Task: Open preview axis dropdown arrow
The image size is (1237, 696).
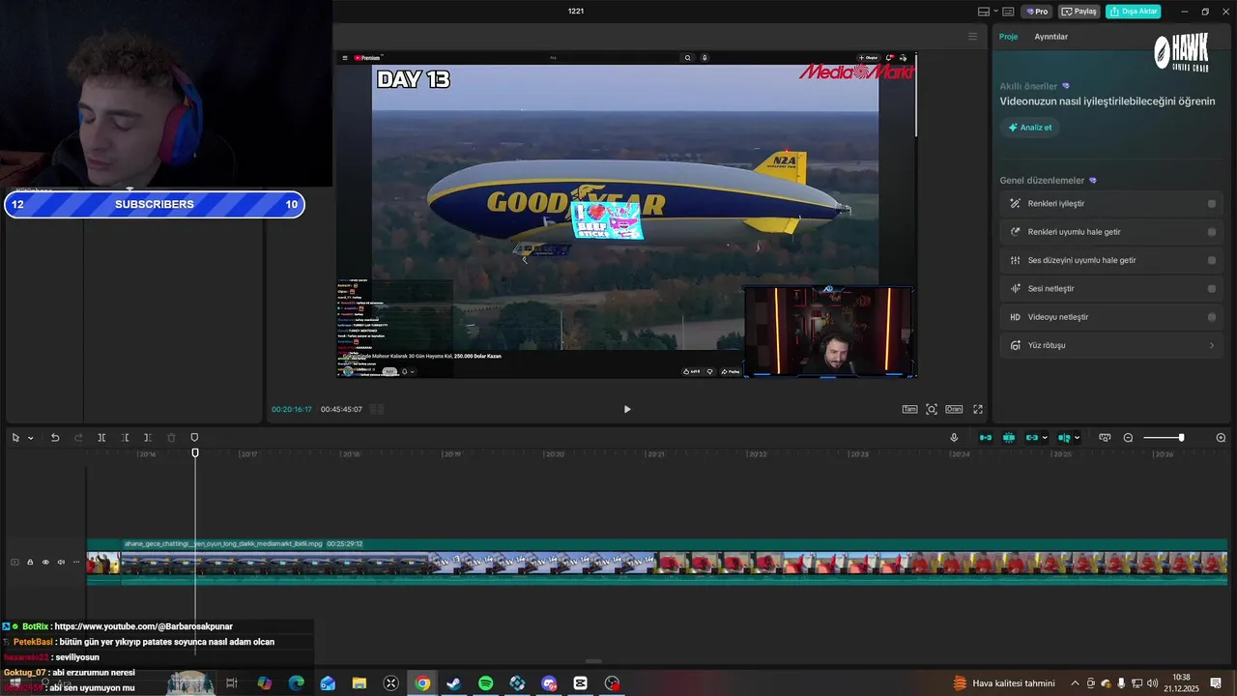Action: coord(1077,438)
